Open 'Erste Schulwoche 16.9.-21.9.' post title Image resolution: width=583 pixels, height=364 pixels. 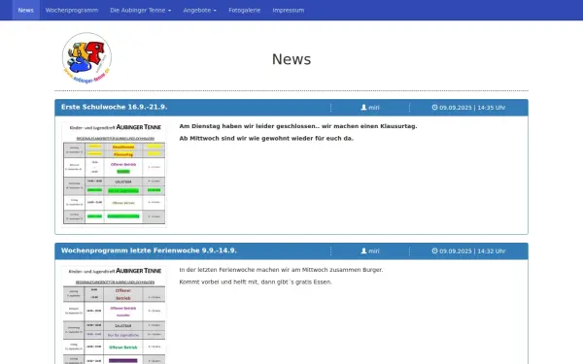tap(114, 107)
